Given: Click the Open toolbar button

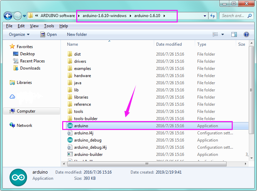Looking at the screenshot, I should coord(49,34).
